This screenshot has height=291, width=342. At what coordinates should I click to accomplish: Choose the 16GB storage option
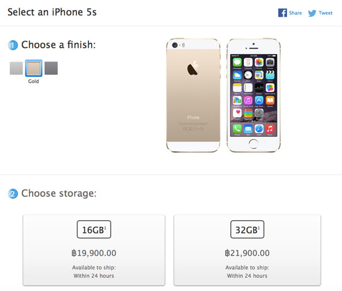pos(94,250)
